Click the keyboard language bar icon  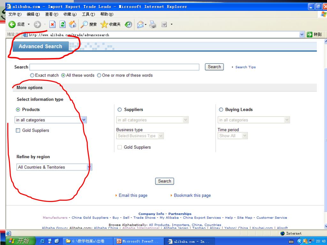coord(291,241)
